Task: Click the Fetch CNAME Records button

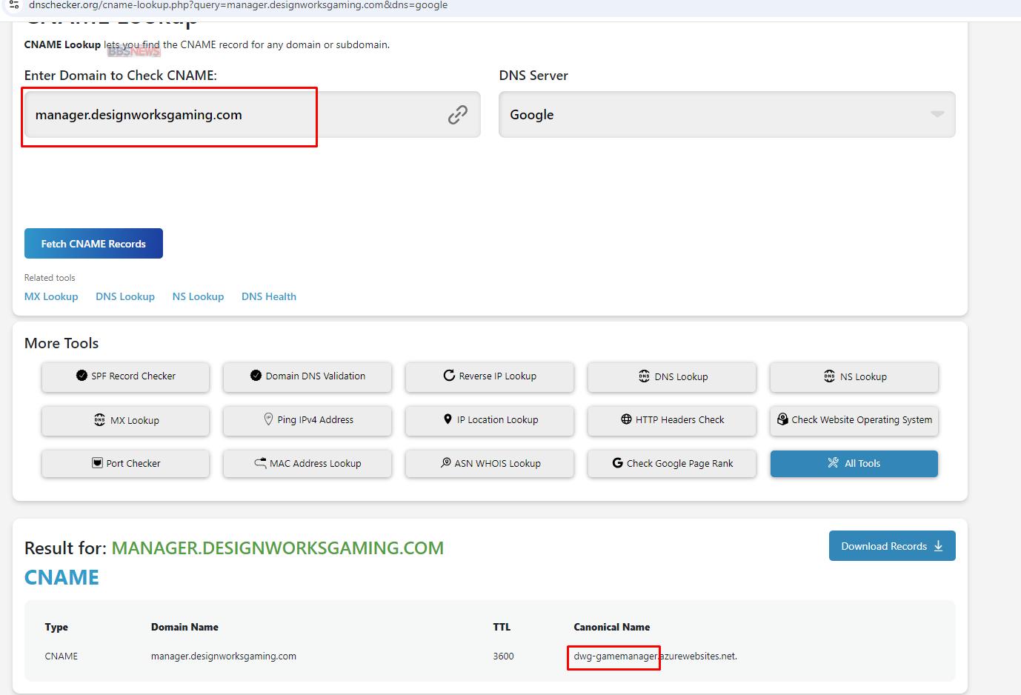Action: (93, 244)
